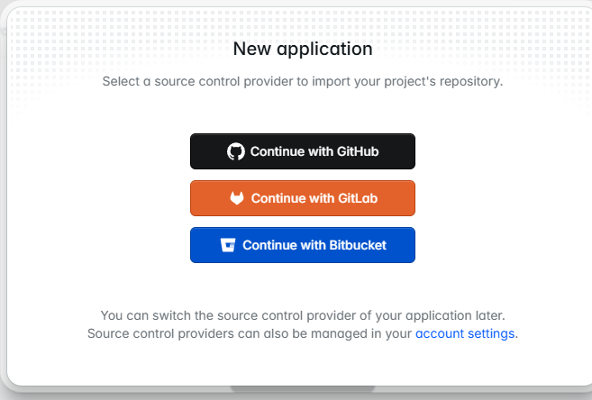Viewport: 592px width, 400px height.
Task: Import the repository using Bitbucket
Action: tap(303, 245)
